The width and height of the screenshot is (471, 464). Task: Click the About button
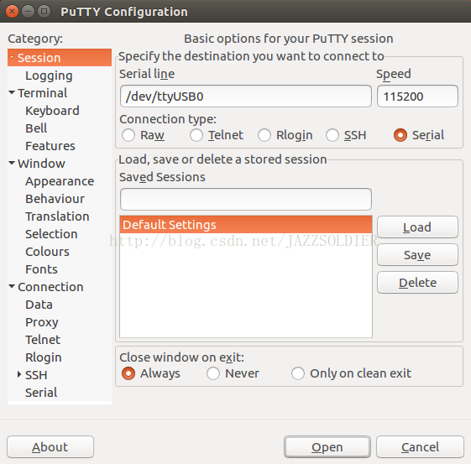(50, 447)
